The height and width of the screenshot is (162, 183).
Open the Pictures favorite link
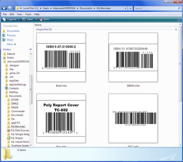pos(11,35)
